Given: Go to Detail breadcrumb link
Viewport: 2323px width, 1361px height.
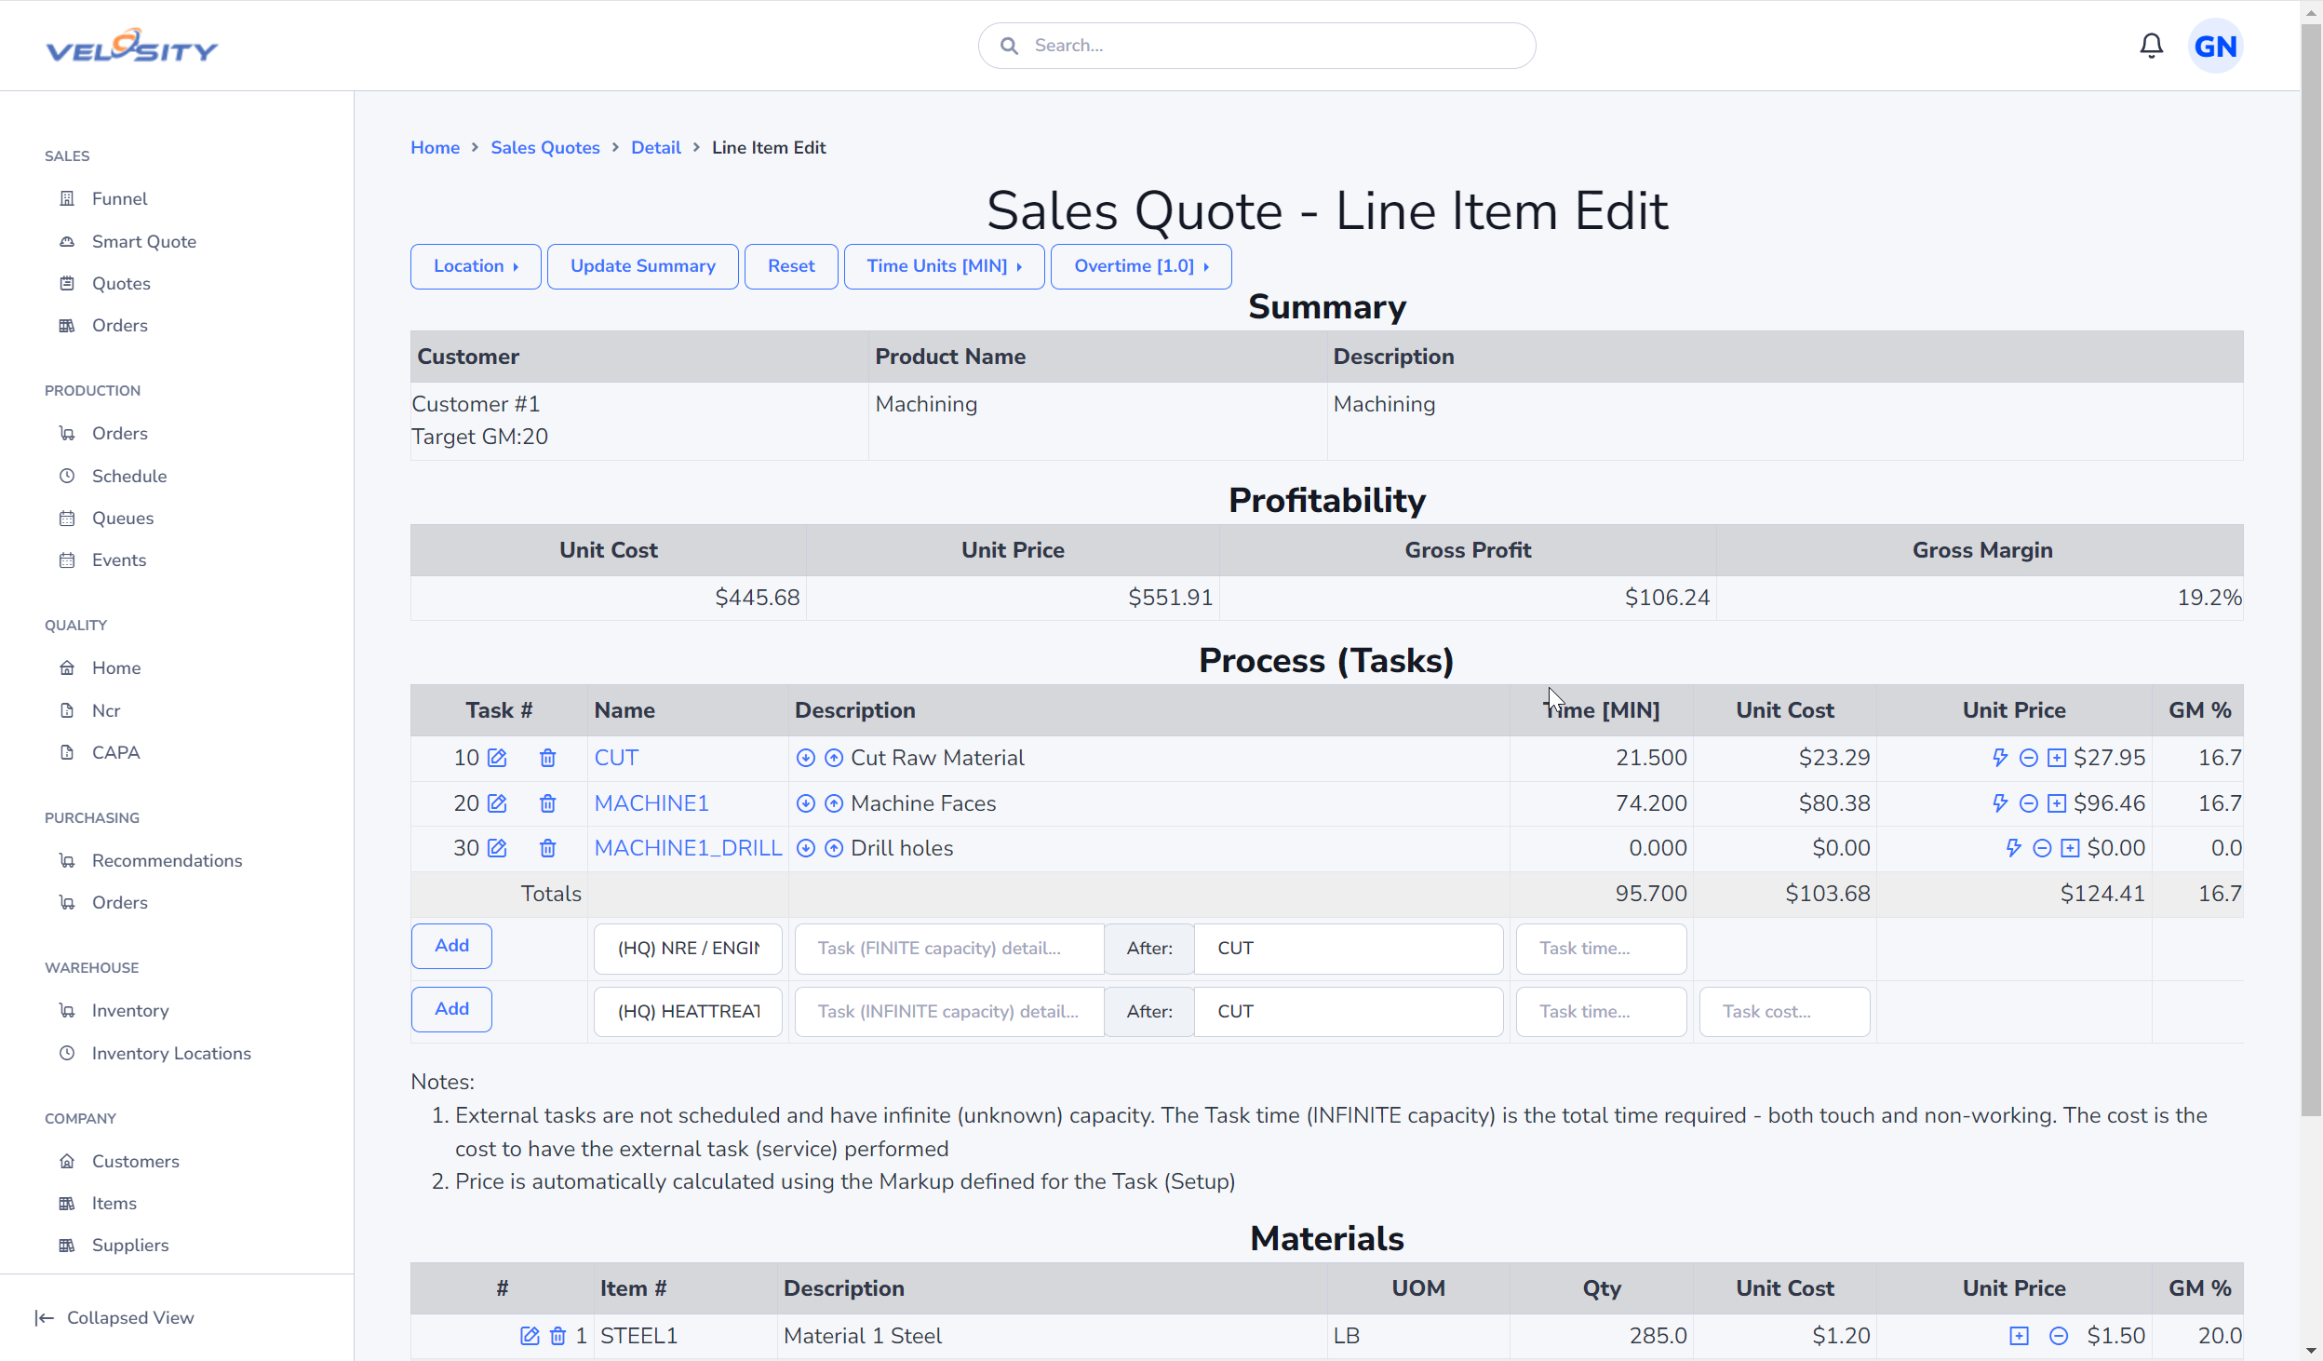Looking at the screenshot, I should click(656, 147).
